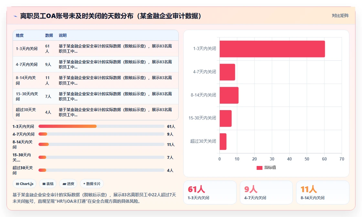This screenshot has width=362, height=217.
Task: Click the 11人 value in table
Action: click(47, 80)
